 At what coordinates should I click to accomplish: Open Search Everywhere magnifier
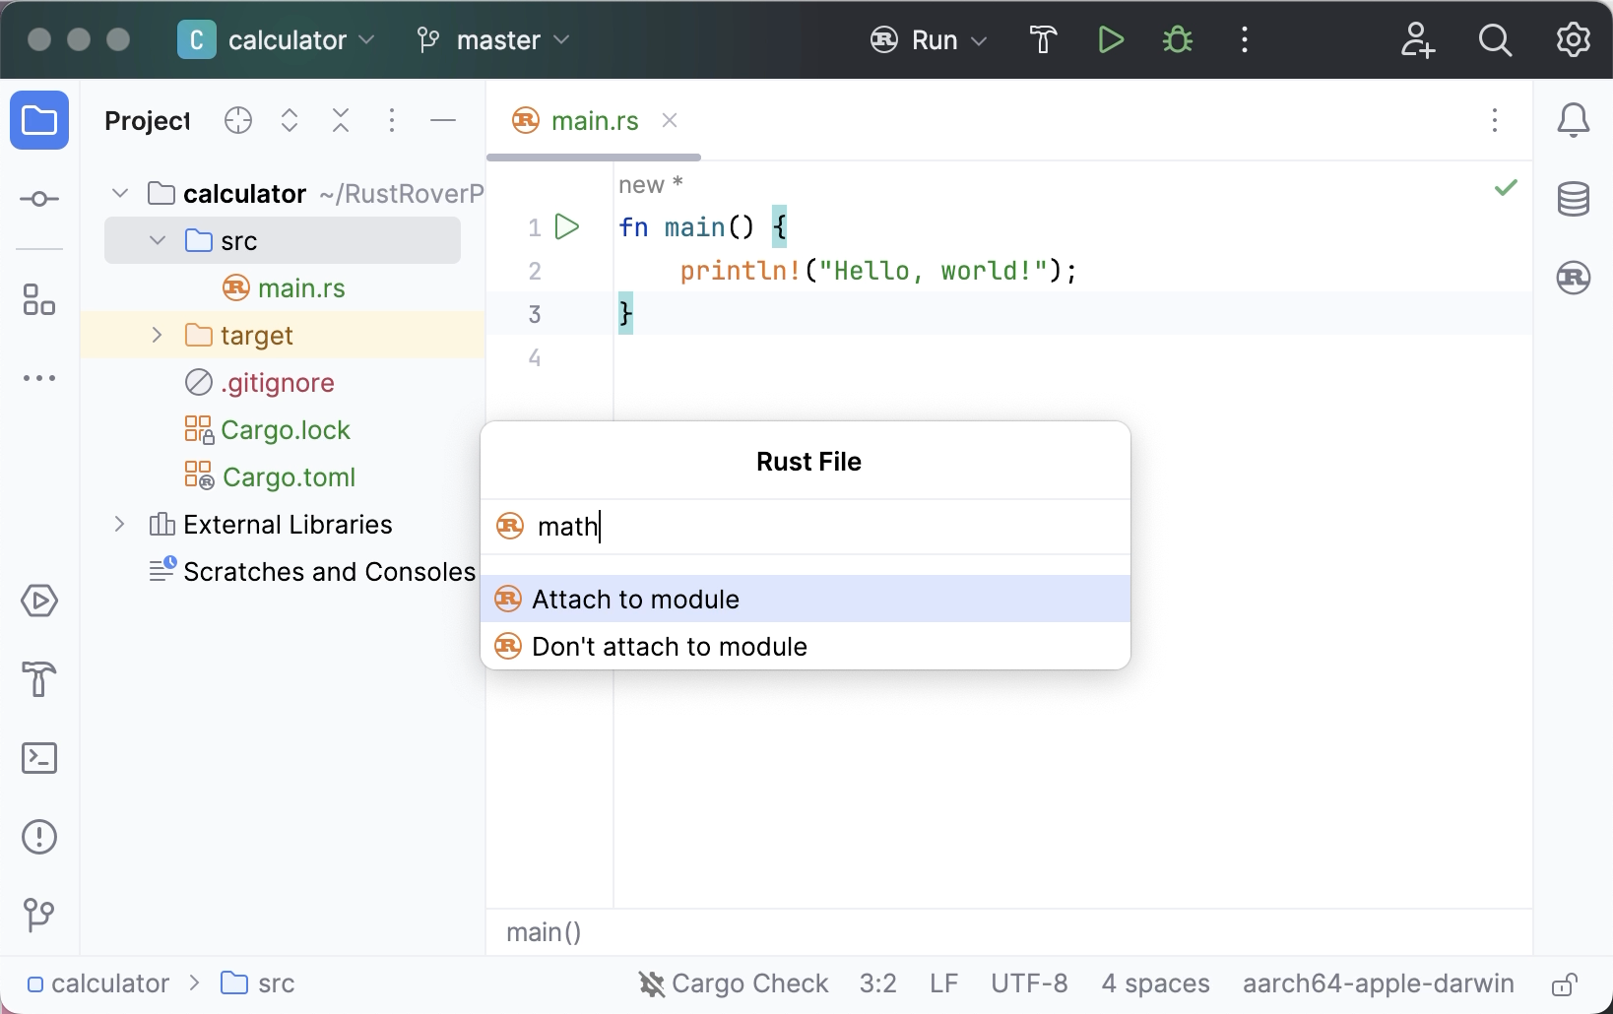[x=1495, y=39]
